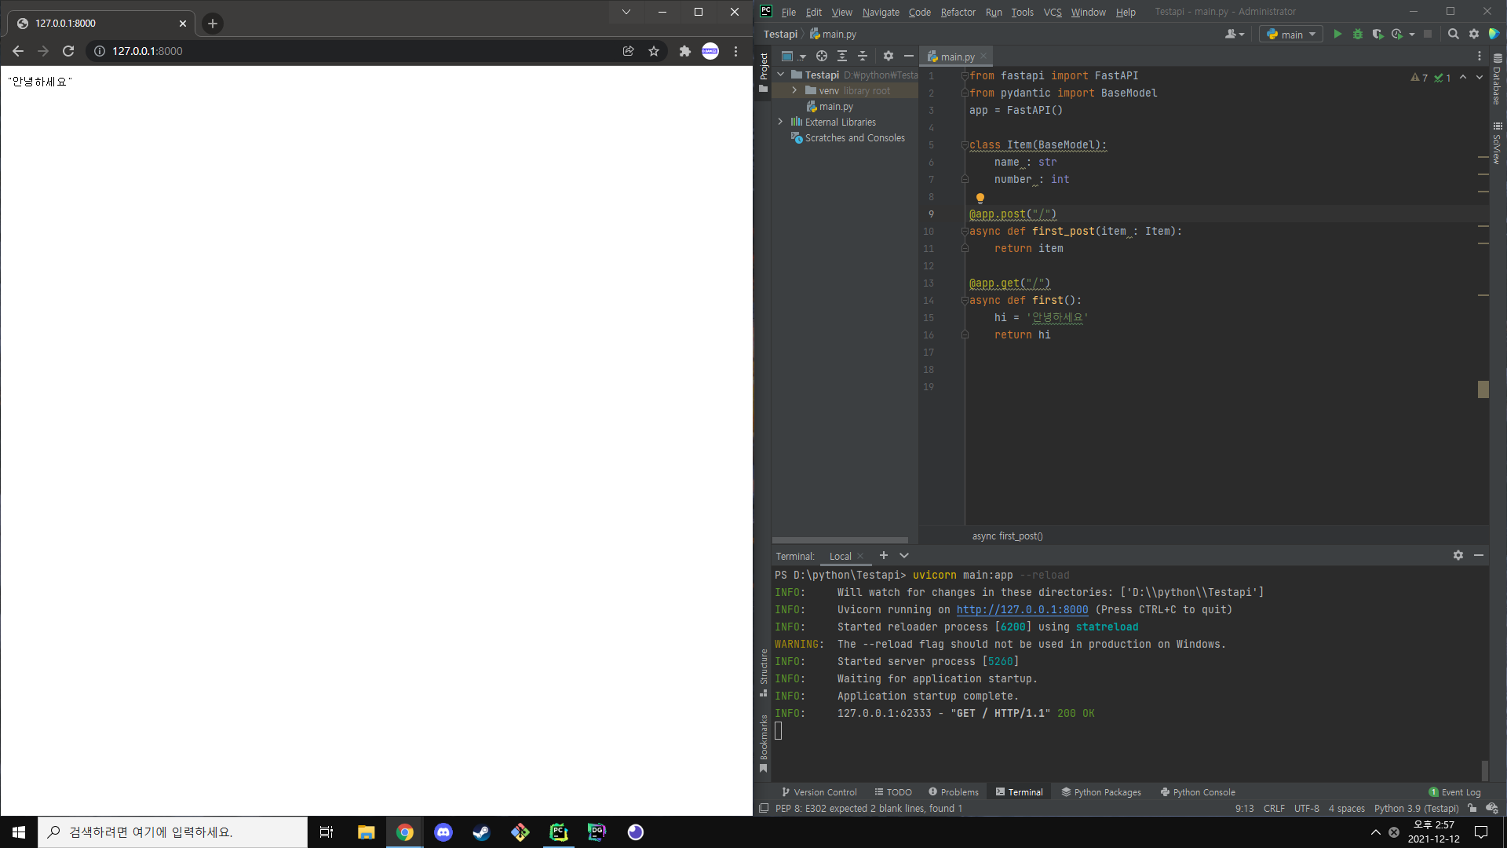
Task: Expand External Libraries tree node
Action: click(780, 122)
